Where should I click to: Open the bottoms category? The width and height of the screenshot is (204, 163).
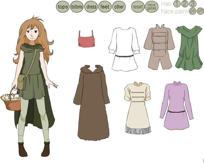pos(77,7)
